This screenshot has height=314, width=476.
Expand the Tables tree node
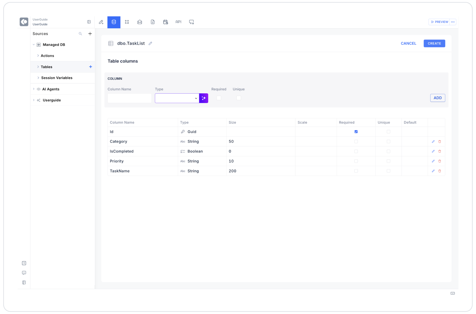click(38, 67)
